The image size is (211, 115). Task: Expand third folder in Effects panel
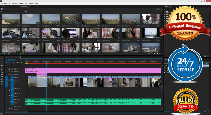coord(165,16)
